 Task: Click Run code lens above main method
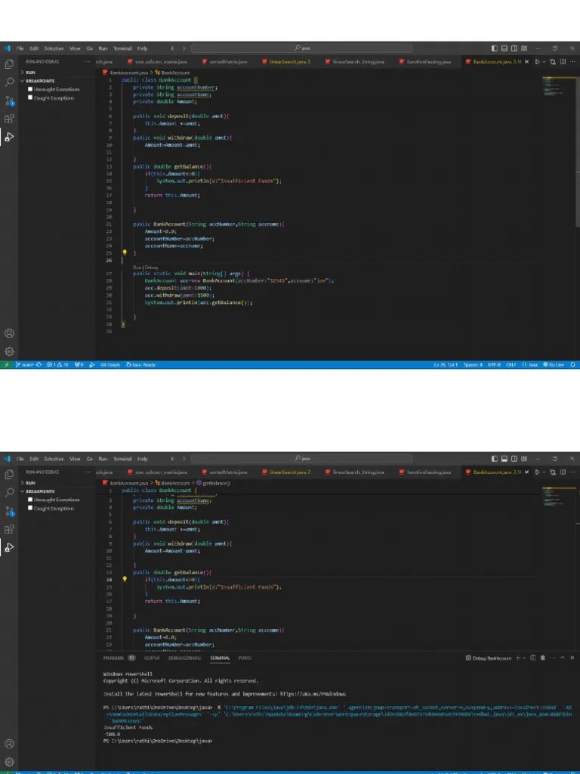point(137,267)
